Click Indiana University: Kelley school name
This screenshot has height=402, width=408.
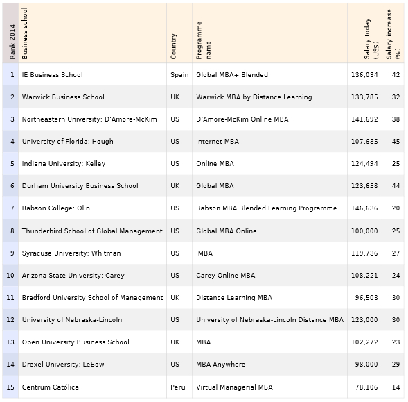coord(64,164)
